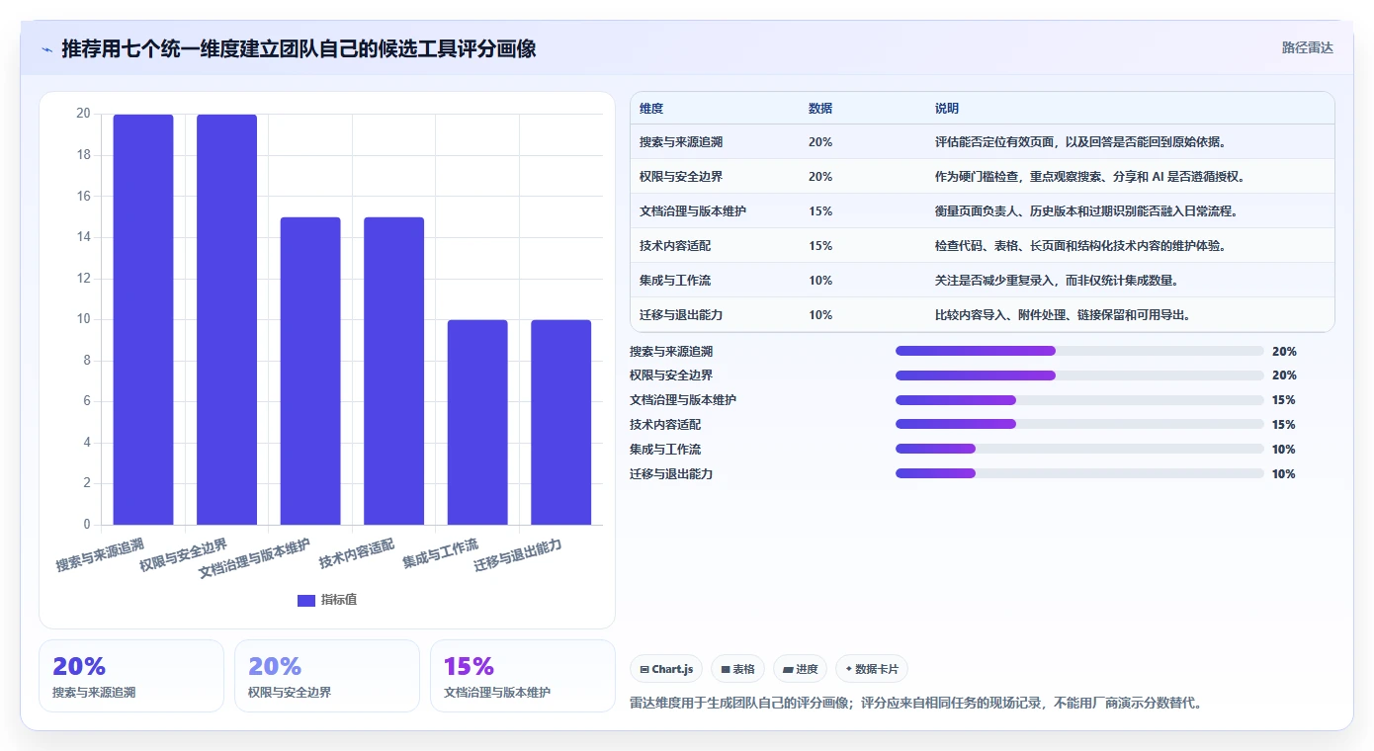Click the chart bar for 迁移与退出能力

[560, 422]
